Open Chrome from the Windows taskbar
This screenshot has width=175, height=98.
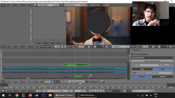pyautogui.click(x=17, y=95)
